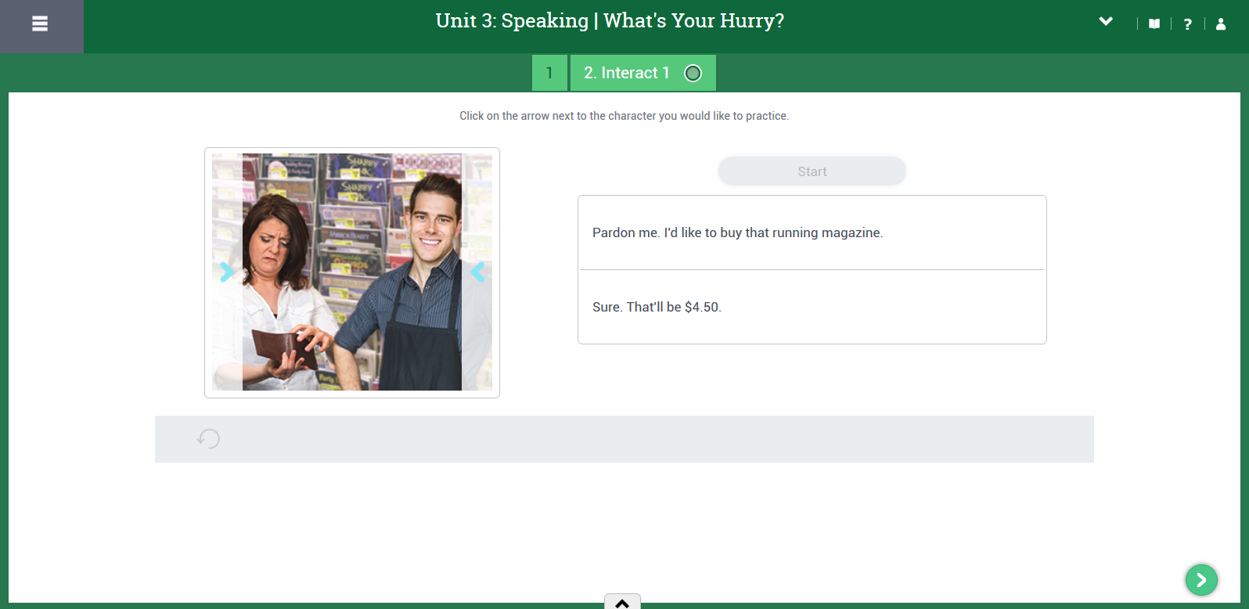Expand the header dropdown chevron
Image resolution: width=1249 pixels, height=609 pixels.
1105,22
